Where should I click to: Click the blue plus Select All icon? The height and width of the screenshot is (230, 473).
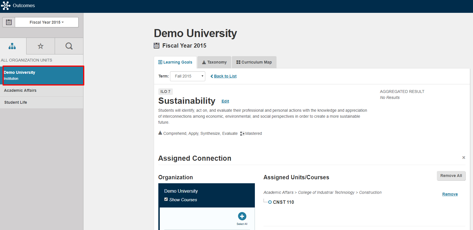pyautogui.click(x=242, y=216)
